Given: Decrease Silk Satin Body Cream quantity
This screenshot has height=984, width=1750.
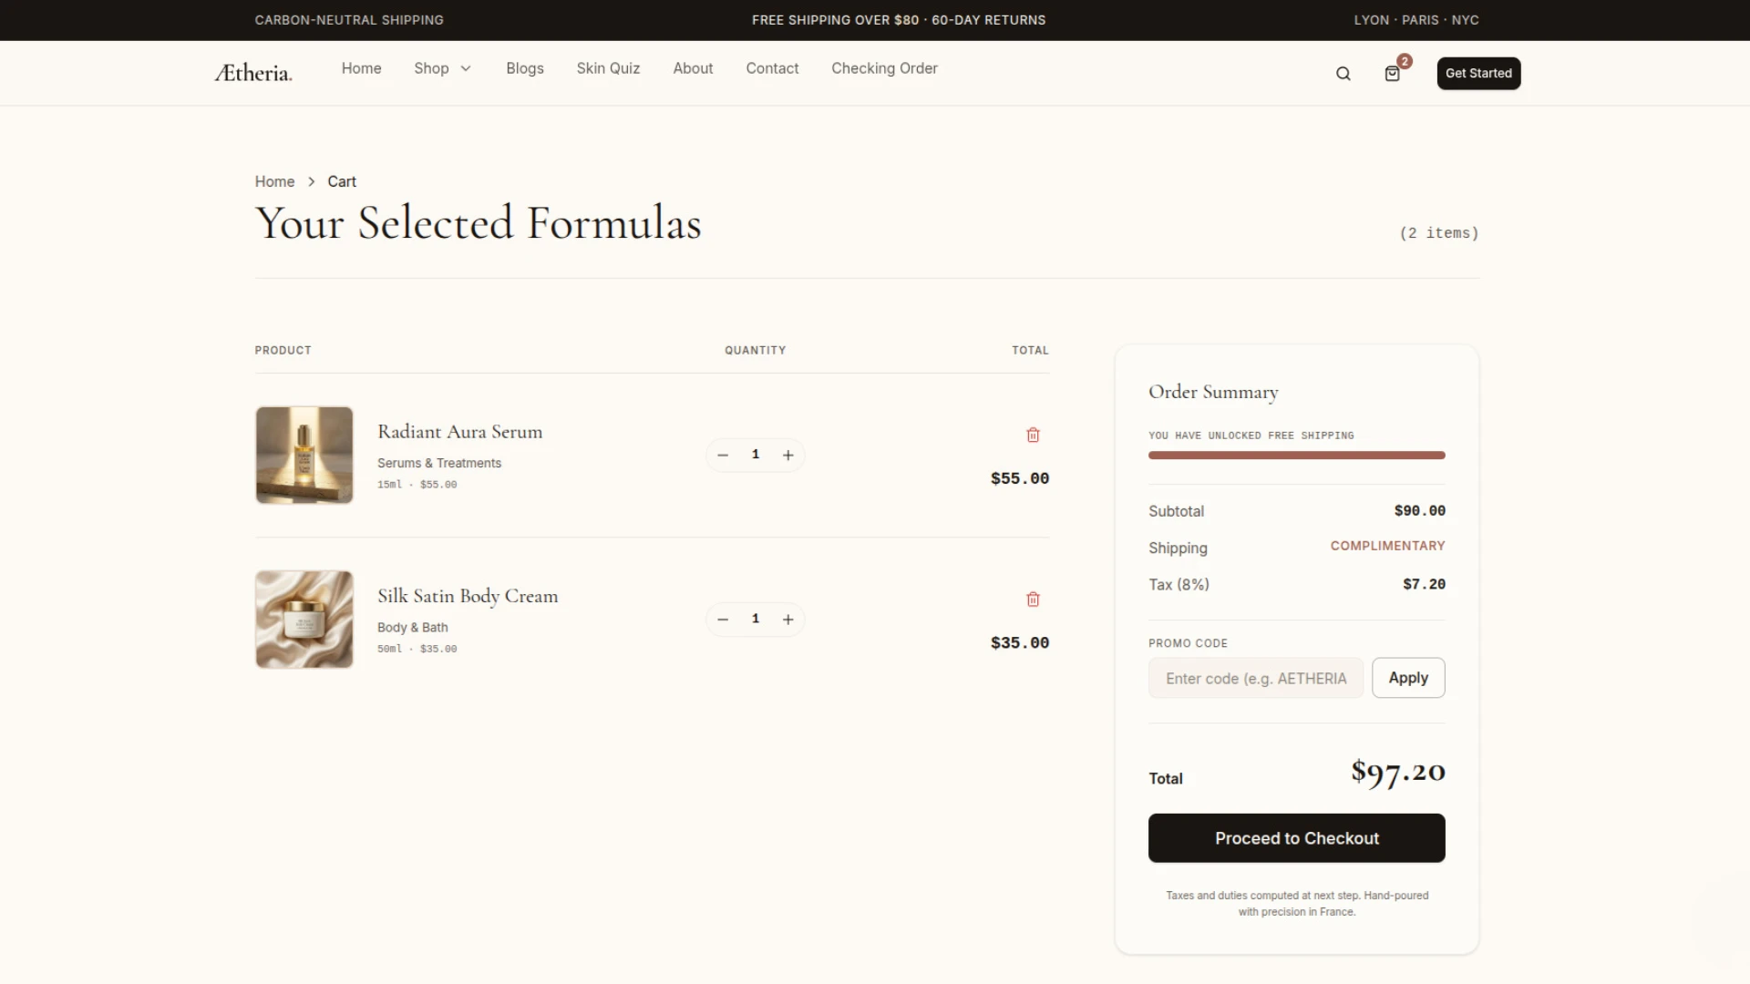Looking at the screenshot, I should 723,620.
